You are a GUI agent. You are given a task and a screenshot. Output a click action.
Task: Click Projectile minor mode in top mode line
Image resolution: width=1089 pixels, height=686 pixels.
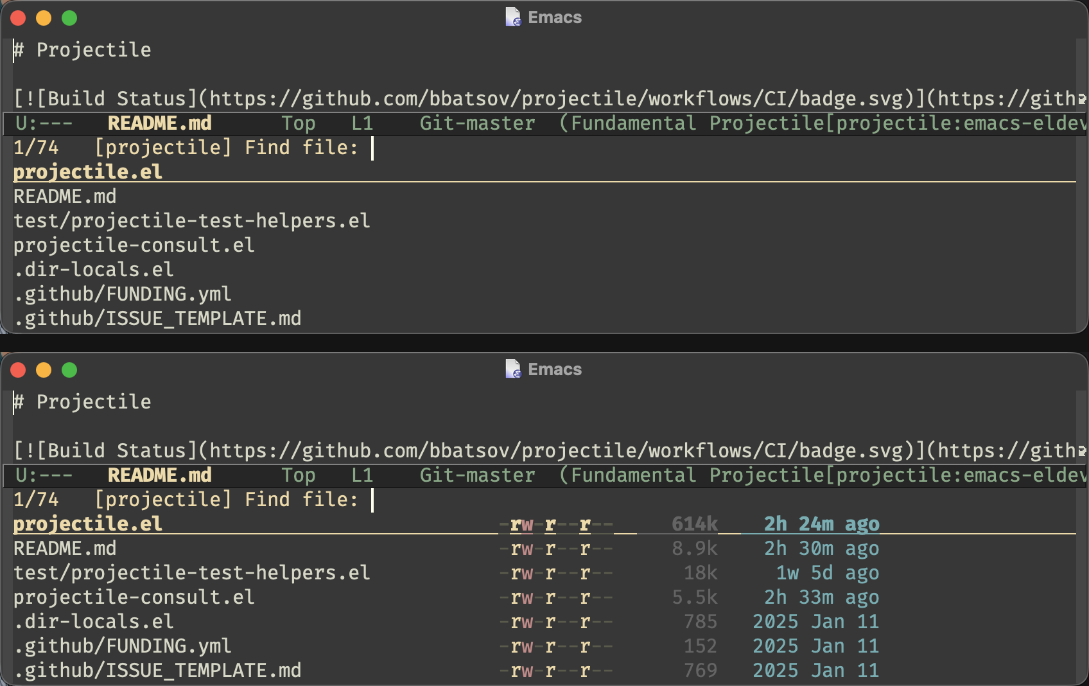click(x=767, y=123)
